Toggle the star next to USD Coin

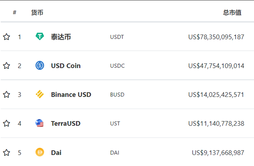click(6, 66)
